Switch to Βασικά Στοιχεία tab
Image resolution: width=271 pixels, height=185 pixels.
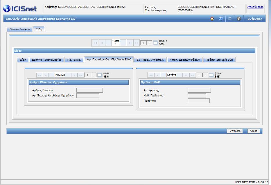click(x=20, y=29)
